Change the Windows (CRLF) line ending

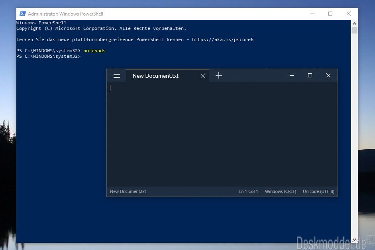coord(280,191)
